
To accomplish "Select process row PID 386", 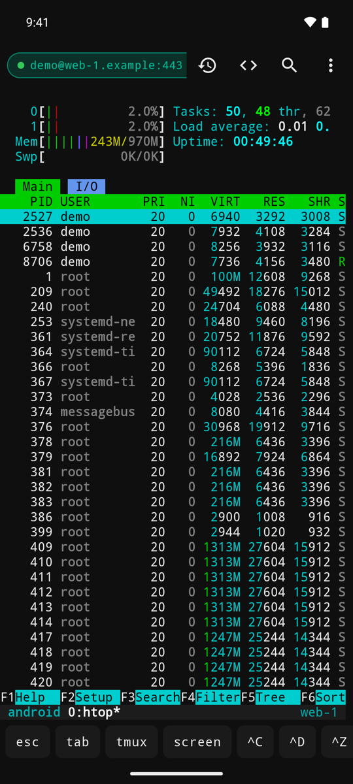I will click(173, 517).
